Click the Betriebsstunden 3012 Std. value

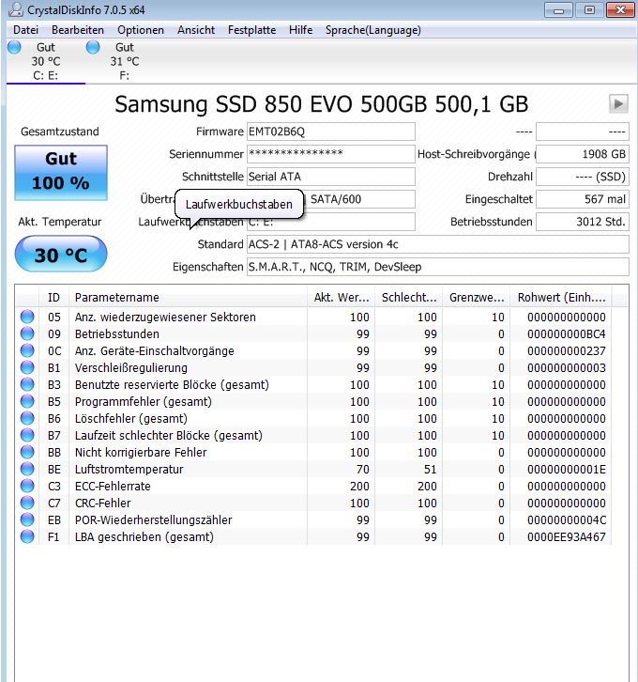tap(583, 222)
